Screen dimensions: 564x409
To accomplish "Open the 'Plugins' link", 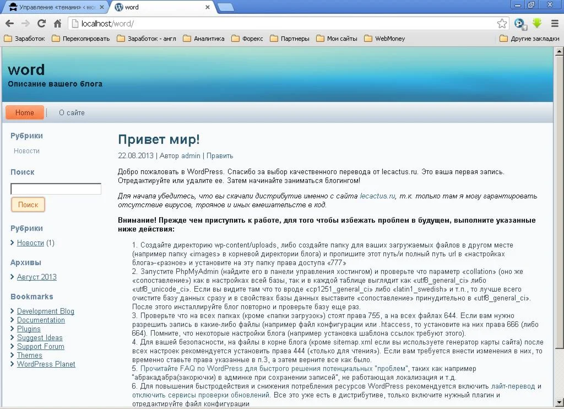I will (x=29, y=329).
